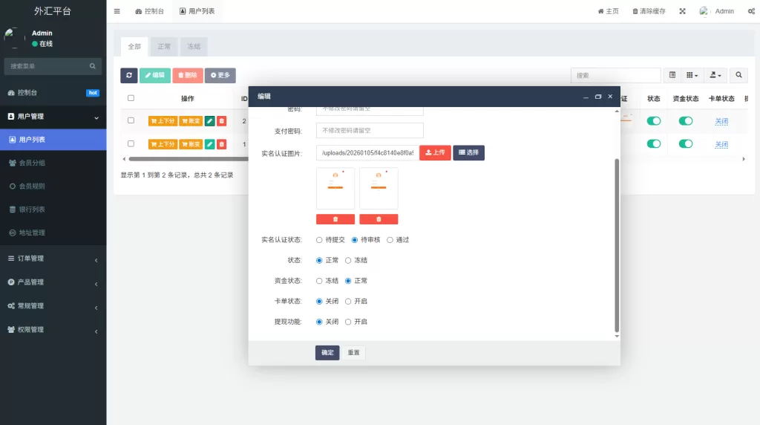760x425 pixels.
Task: Click the refresh icon button in table toolbar
Action: pos(129,75)
